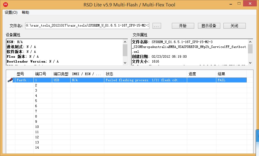Image resolution: width=259 pixels, height=156 pixels.
Task: Click the FAIL result cell
Action: coord(231,80)
